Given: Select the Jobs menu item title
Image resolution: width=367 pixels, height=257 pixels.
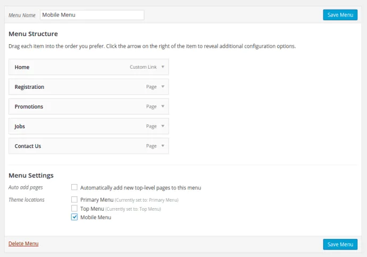Looking at the screenshot, I should 20,127.
